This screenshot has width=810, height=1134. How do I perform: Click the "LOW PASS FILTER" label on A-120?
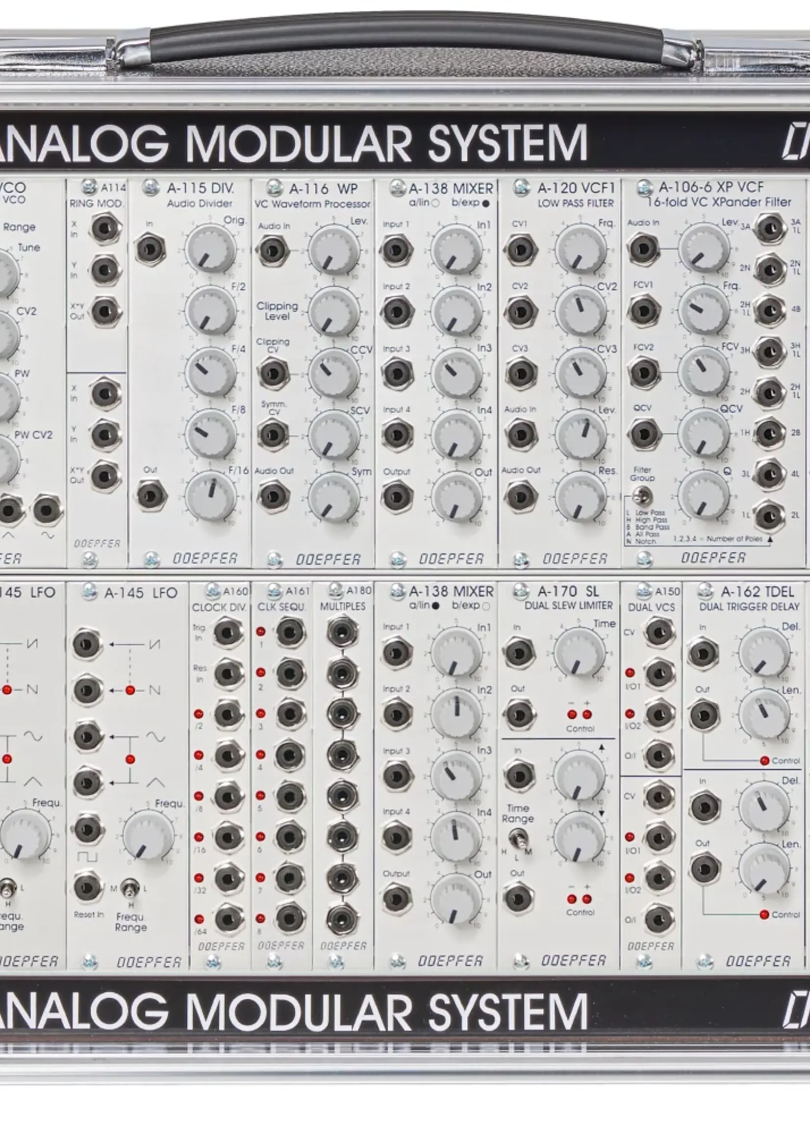[x=576, y=203]
